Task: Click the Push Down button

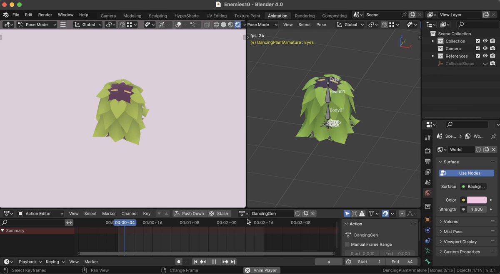Action: [189, 214]
